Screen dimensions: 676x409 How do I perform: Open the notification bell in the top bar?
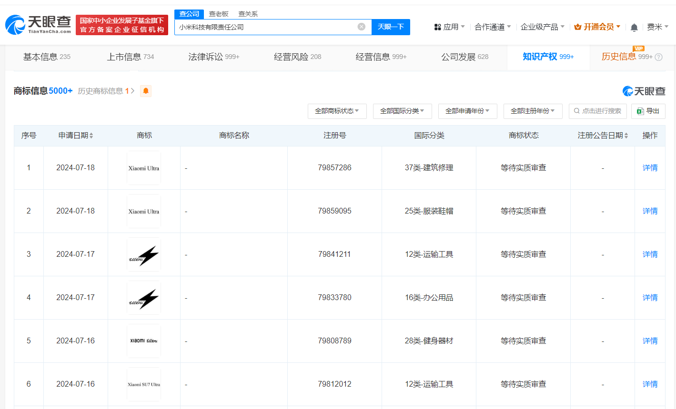[x=634, y=27]
